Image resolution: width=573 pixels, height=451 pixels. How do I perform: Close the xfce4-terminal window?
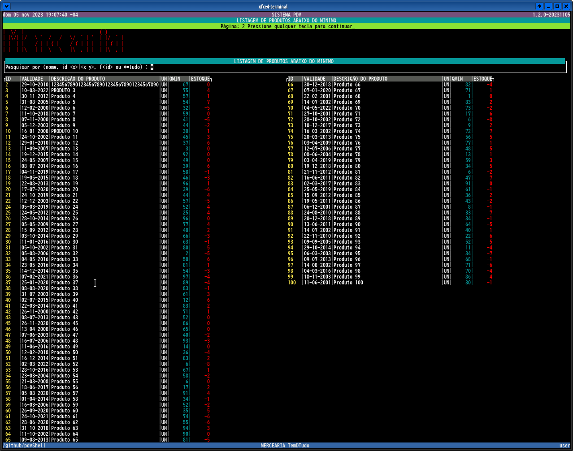pyautogui.click(x=566, y=6)
